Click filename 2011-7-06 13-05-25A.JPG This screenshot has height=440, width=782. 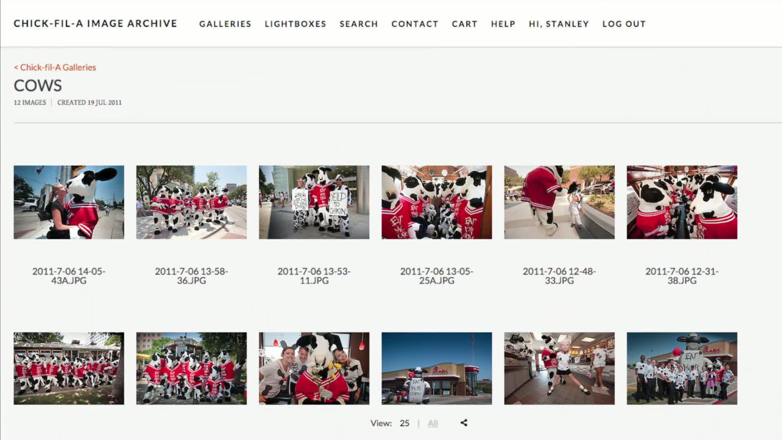pyautogui.click(x=437, y=276)
